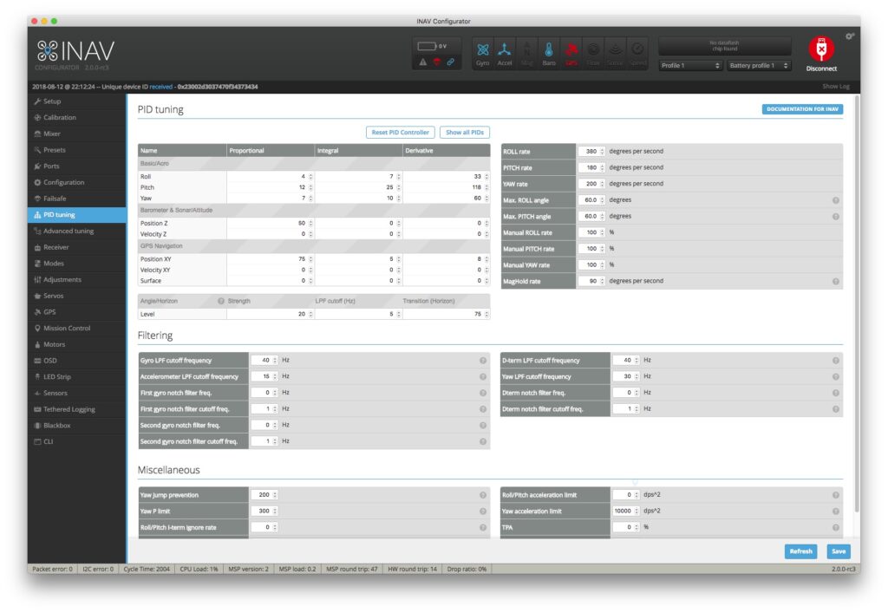The image size is (888, 613).
Task: Open the Profile 1 dropdown
Action: [x=689, y=66]
